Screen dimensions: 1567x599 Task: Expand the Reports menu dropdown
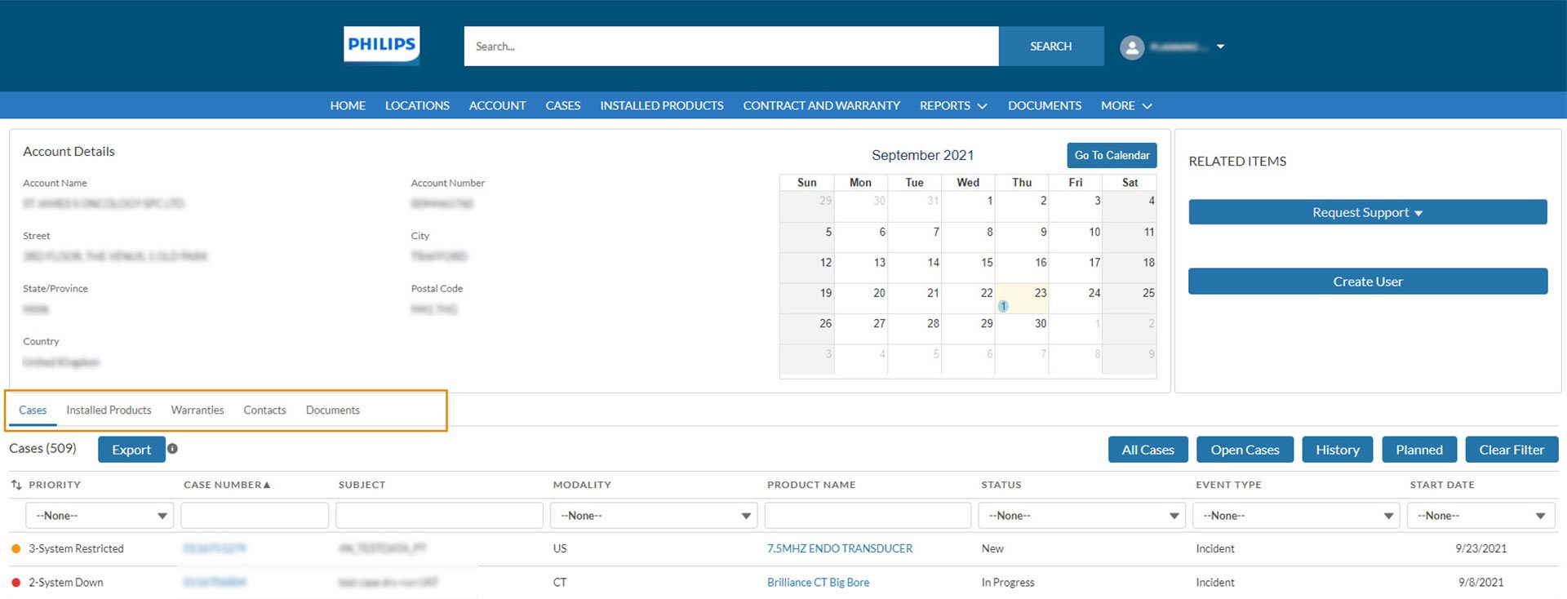952,106
